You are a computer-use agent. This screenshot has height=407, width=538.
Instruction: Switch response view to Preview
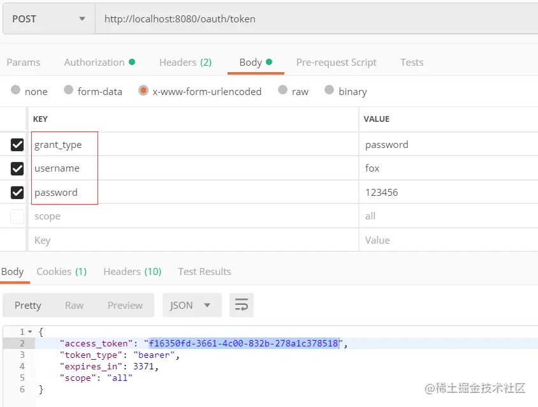click(125, 306)
